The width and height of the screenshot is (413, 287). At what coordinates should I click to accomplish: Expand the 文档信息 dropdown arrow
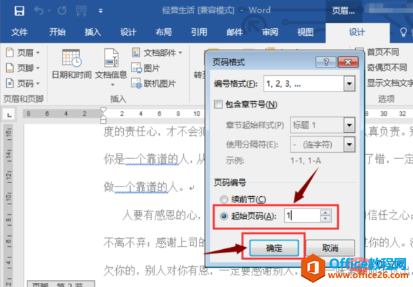[113, 85]
